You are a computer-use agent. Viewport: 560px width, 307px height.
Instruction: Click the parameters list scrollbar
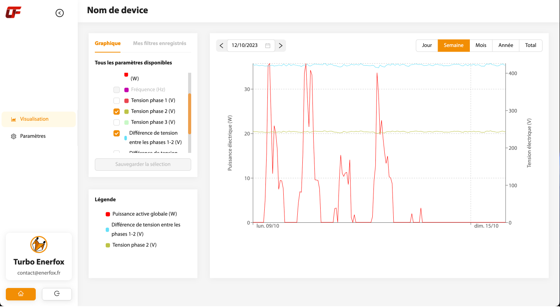point(190,113)
